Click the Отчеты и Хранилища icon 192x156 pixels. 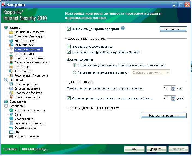11,123
